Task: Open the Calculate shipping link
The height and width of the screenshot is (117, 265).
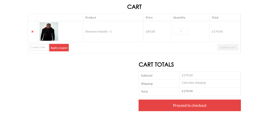Action: [194, 83]
